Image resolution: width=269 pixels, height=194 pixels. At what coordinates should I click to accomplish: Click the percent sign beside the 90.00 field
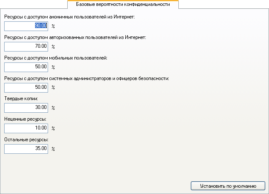pos(53,26)
